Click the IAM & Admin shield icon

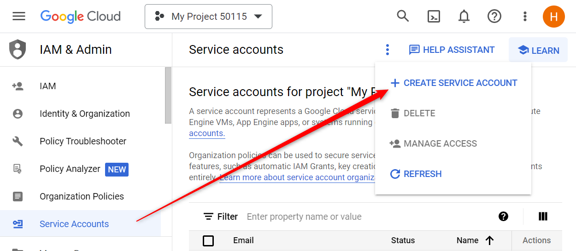18,49
